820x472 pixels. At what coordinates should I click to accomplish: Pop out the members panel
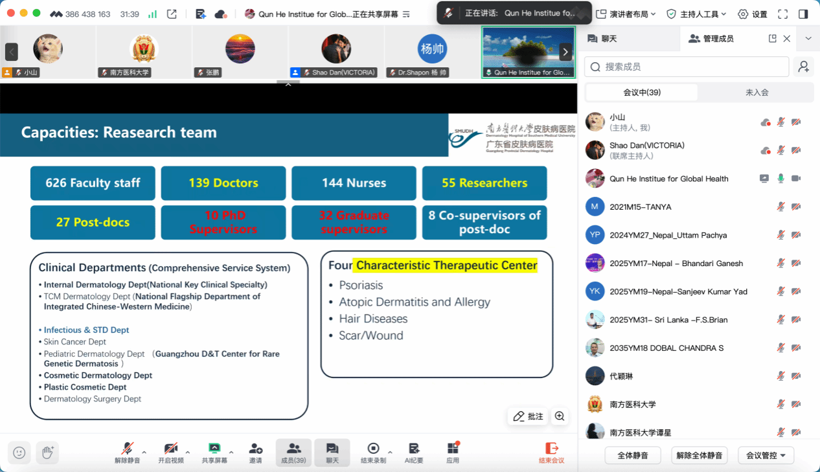click(772, 39)
